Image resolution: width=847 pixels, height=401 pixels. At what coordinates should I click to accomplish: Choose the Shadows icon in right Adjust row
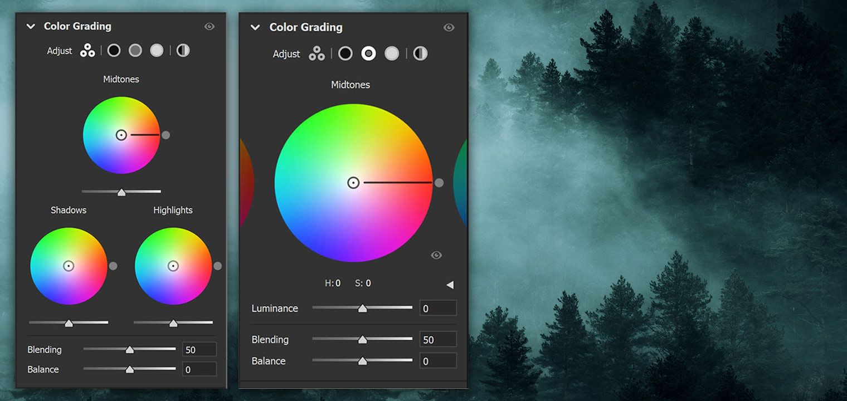click(345, 53)
